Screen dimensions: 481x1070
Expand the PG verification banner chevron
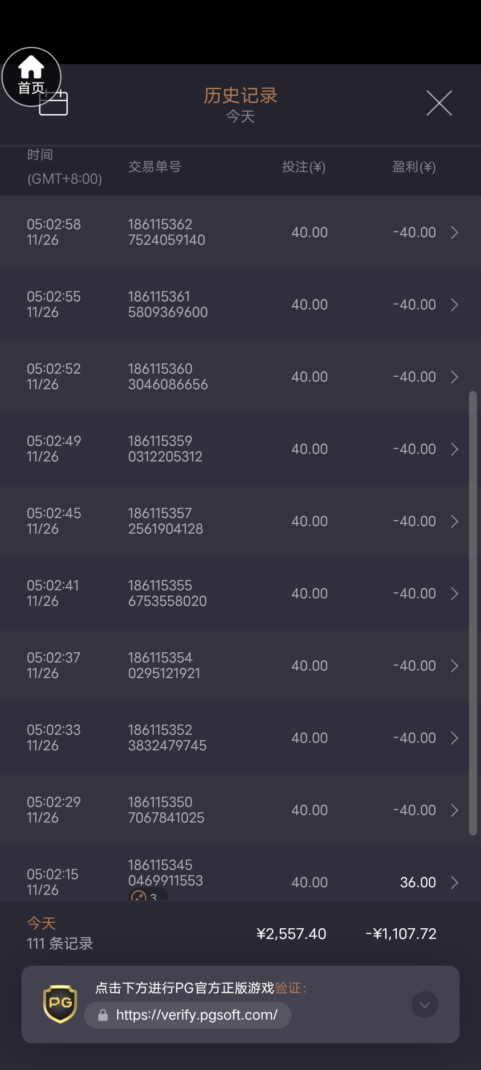point(424,1004)
